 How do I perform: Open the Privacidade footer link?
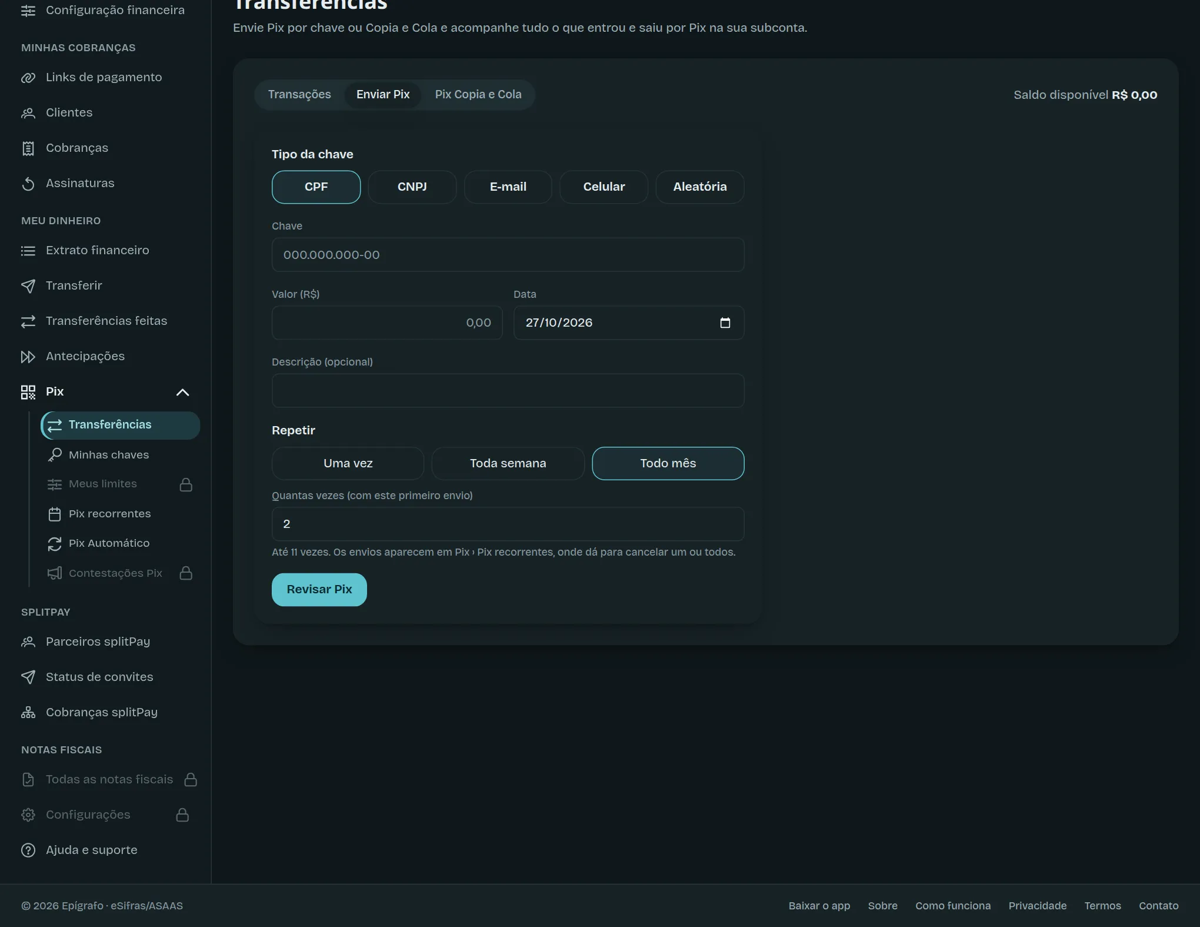coord(1038,906)
